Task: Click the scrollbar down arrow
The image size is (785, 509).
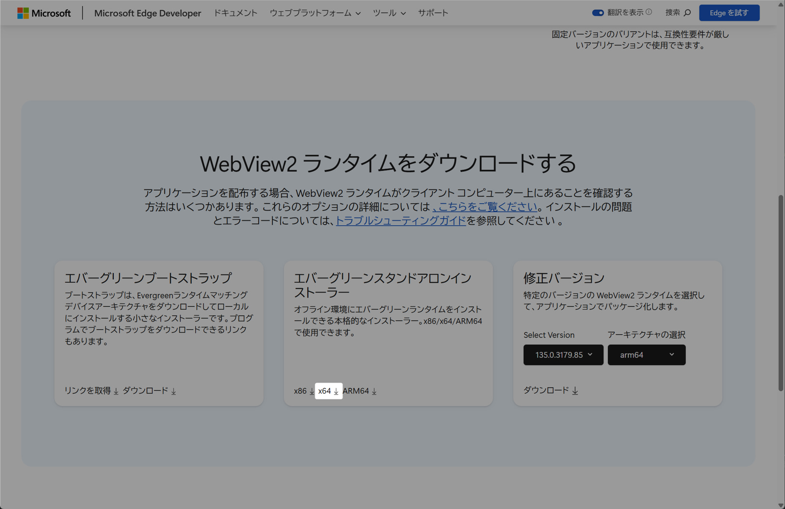Action: (x=781, y=505)
